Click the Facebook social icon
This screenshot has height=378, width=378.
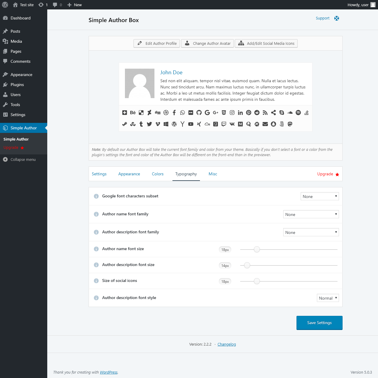click(x=174, y=113)
